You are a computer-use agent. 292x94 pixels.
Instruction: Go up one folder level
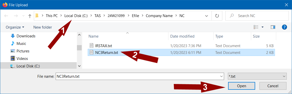tap(30, 16)
